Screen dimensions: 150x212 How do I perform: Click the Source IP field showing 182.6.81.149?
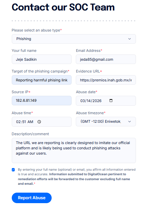point(42,100)
